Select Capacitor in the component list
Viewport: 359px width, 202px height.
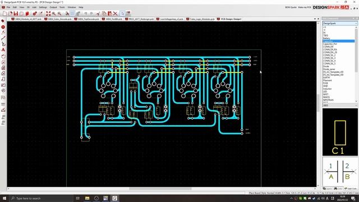click(x=338, y=41)
